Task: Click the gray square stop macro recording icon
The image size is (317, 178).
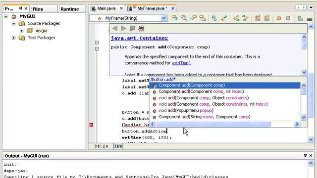Action: [x=288, y=18]
